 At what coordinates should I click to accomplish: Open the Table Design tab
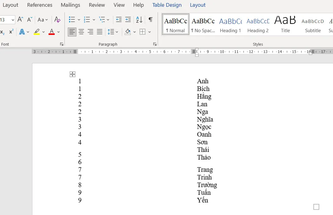click(167, 5)
